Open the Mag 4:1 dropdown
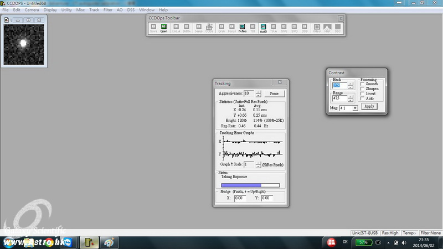This screenshot has width=443, height=249. pyautogui.click(x=355, y=108)
